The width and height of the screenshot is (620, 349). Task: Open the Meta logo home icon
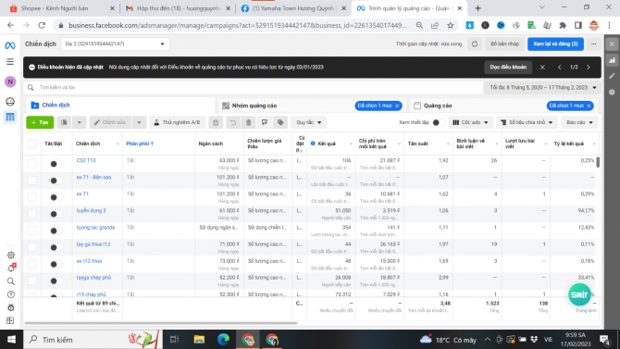coord(10,45)
